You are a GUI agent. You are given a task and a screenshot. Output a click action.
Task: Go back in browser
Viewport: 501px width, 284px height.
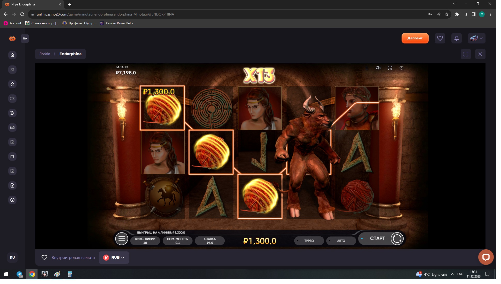pos(6,14)
